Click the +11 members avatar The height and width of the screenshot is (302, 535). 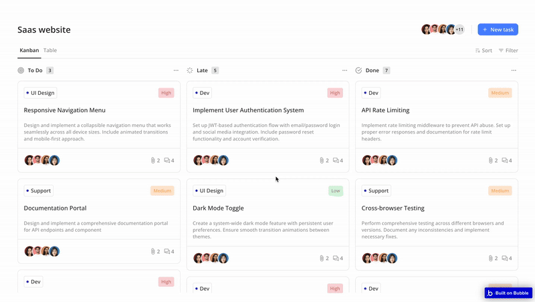[459, 29]
